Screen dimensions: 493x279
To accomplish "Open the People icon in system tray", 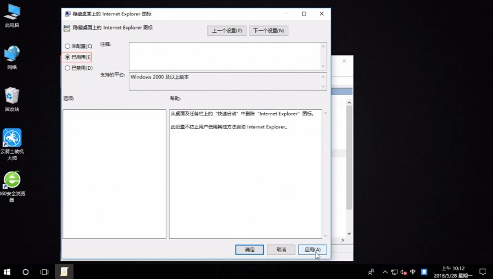I will click(x=372, y=272).
